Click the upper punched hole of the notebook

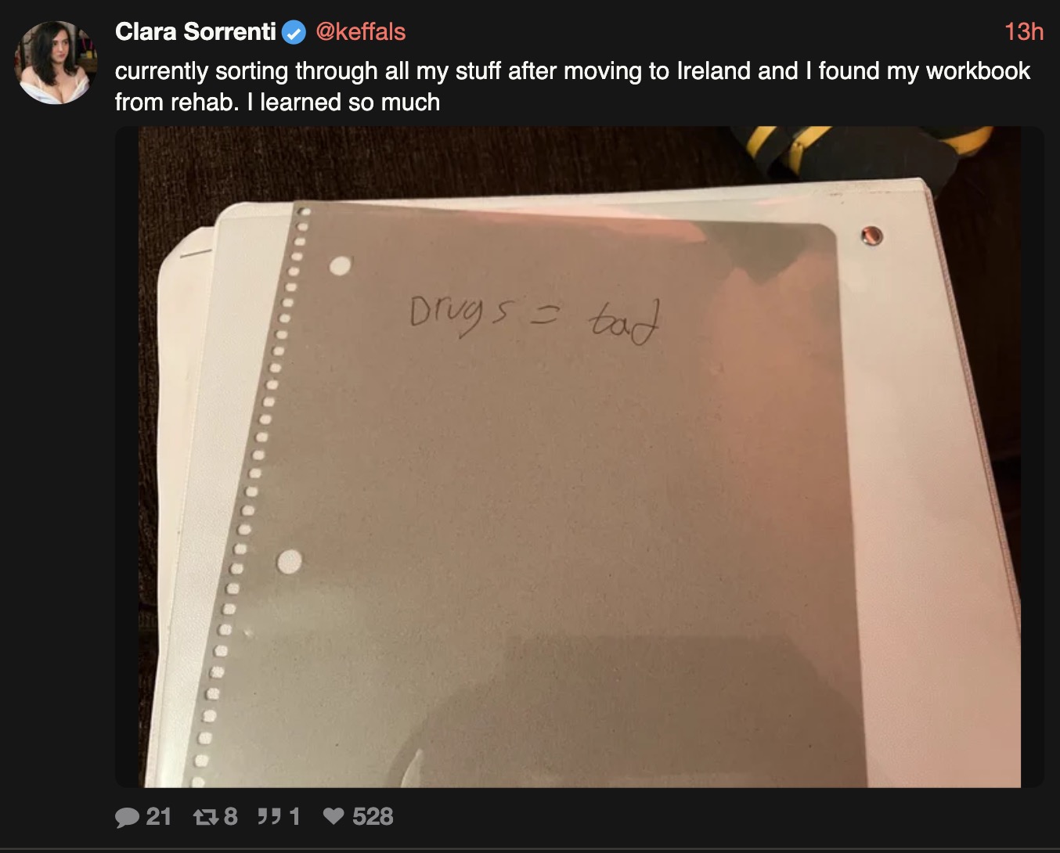coord(341,266)
